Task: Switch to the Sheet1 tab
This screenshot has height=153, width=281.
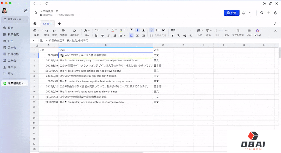Action: [47, 24]
